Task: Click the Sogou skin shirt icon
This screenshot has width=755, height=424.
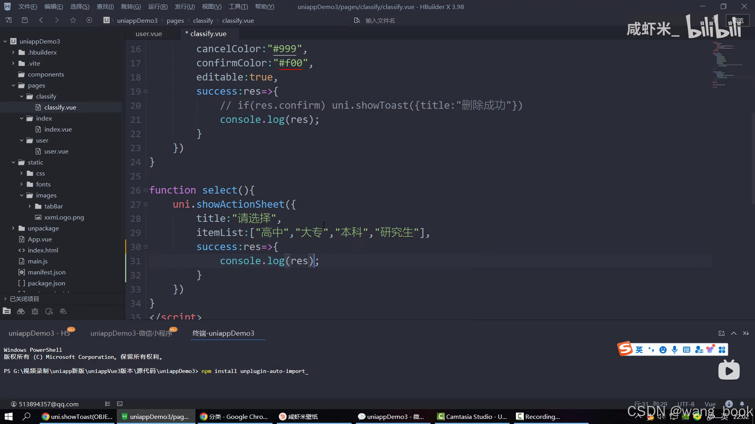Action: coord(710,349)
